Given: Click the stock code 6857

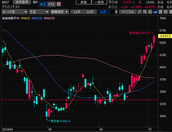Looking at the screenshot, I should click(5, 2).
